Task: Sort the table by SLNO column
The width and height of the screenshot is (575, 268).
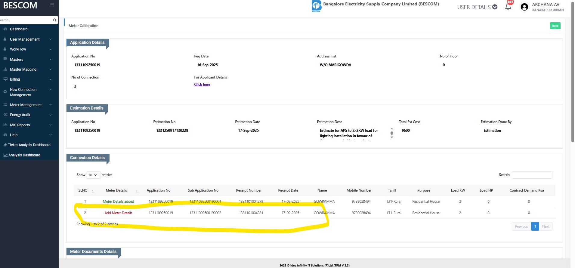Action: click(x=93, y=191)
